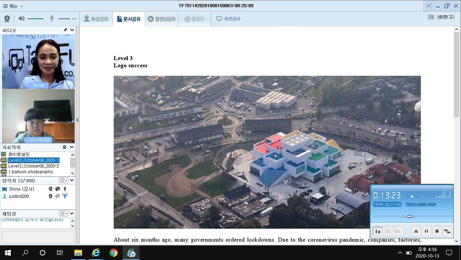Click the microphone icon in toolbar

coord(52,19)
